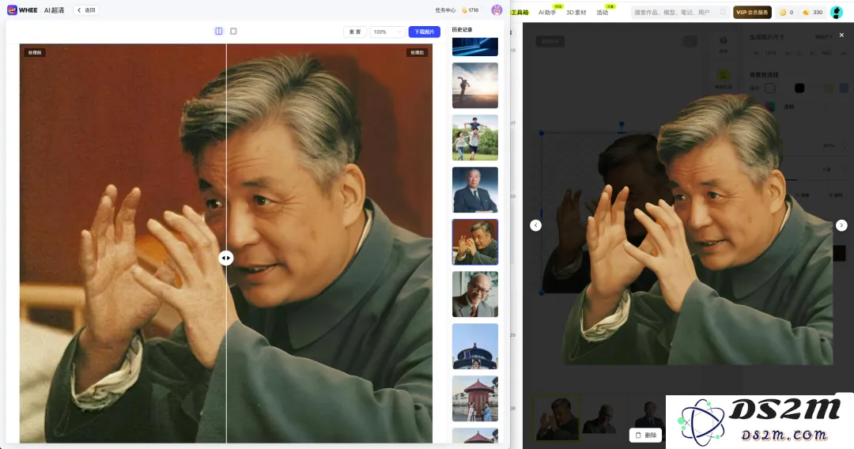
Task: Open the cyan profile avatar in right window
Action: pos(837,12)
